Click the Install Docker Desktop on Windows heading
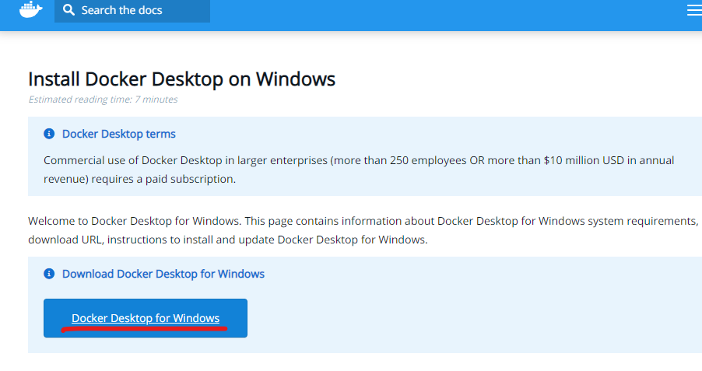This screenshot has height=371, width=702. pyautogui.click(x=181, y=79)
